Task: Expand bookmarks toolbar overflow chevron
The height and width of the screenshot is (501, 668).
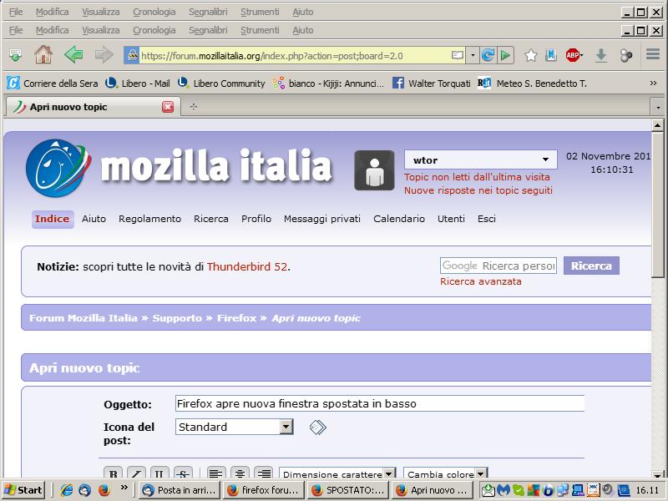Action: coord(653,83)
